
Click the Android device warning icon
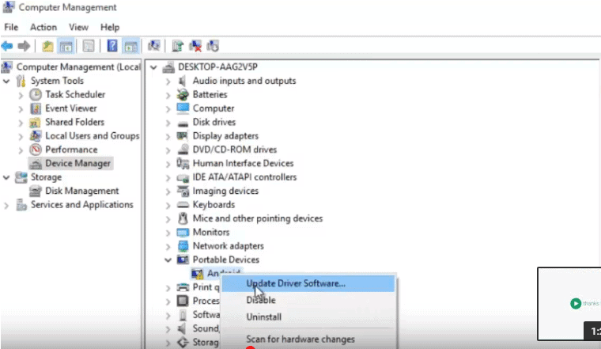point(198,274)
